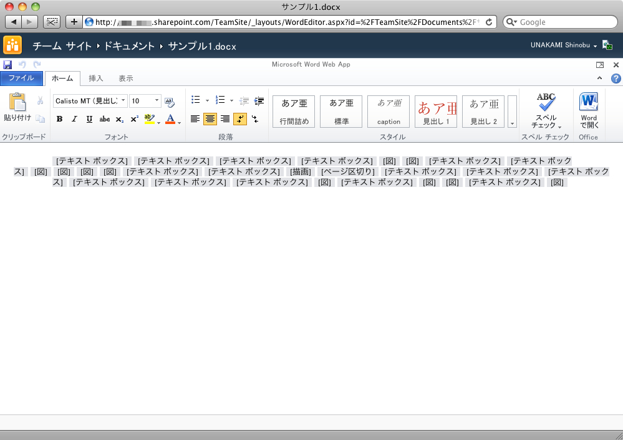Open Help with question mark icon
This screenshot has height=440, width=623.
[616, 79]
